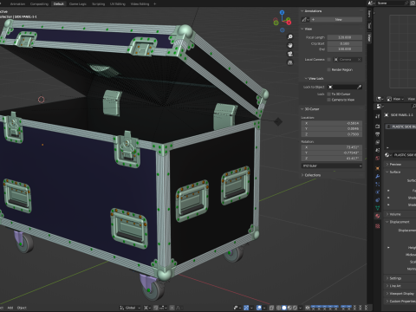Open the World properties tab icon

tap(378, 159)
